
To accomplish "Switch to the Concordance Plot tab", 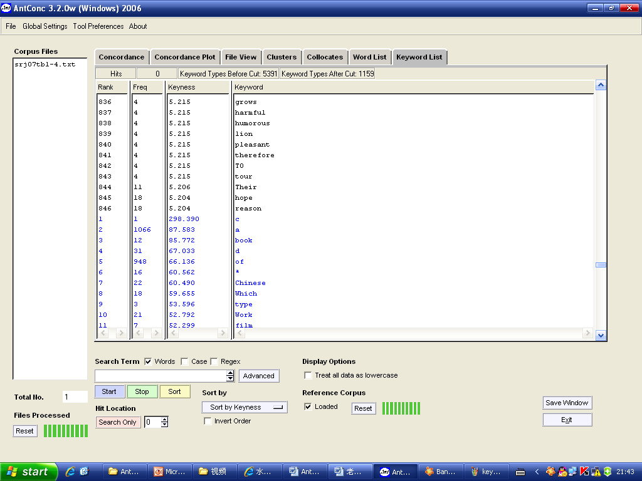I will coord(185,57).
